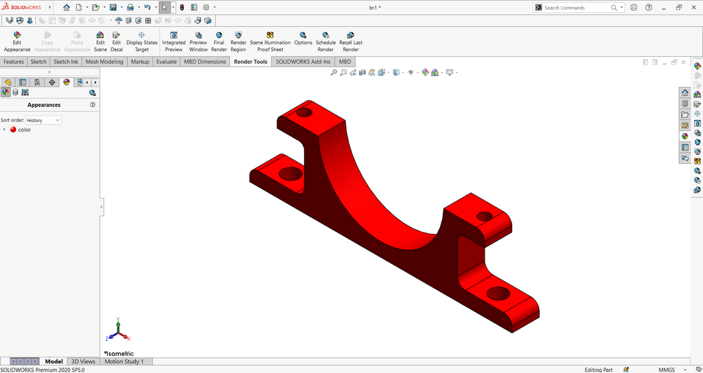Open the Preview Window tool
Image resolution: width=703 pixels, height=373 pixels.
pyautogui.click(x=198, y=42)
